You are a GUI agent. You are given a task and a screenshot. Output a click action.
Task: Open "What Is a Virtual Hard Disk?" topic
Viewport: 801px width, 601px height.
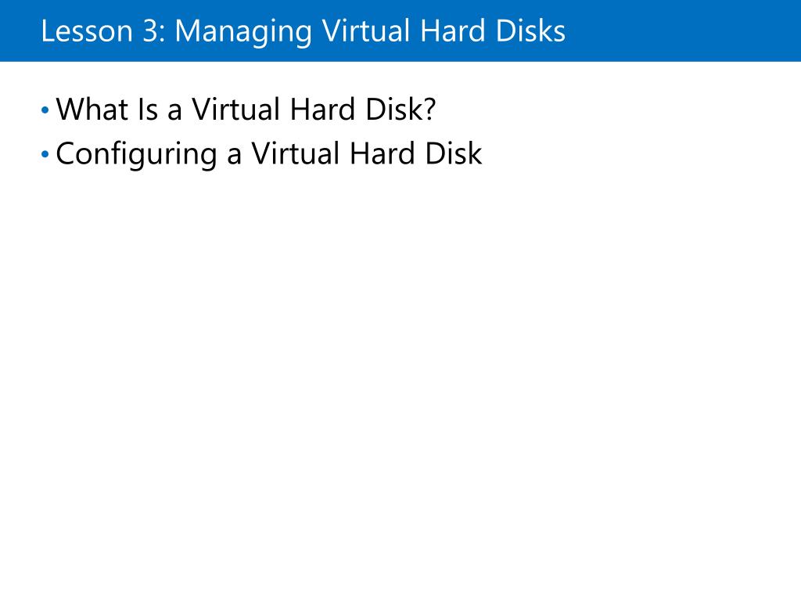(246, 109)
